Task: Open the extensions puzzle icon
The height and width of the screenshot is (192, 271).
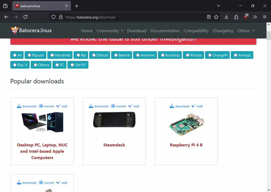Action: click(236, 17)
